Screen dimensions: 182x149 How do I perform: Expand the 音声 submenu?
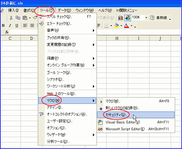[x=67, y=30]
